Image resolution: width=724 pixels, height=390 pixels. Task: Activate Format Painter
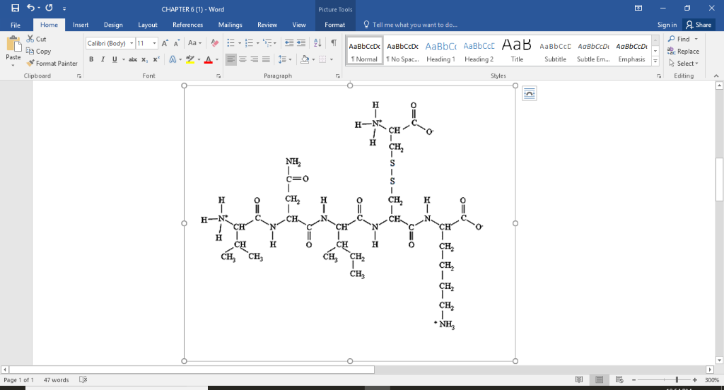tap(52, 63)
